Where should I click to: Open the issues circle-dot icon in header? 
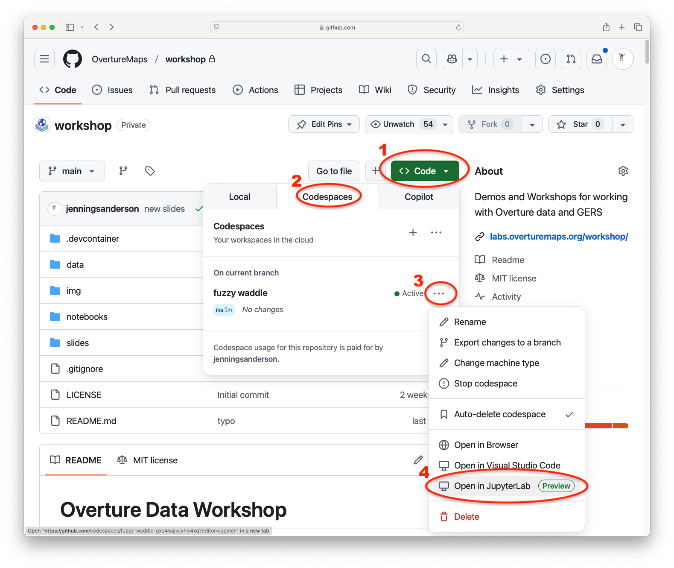pyautogui.click(x=546, y=59)
